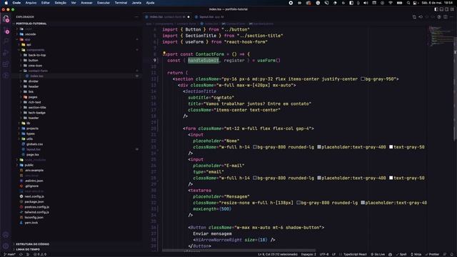457x257 pixels.
Task: Click the Wi-Fi icon in menu bar
Action: [x=391, y=3]
